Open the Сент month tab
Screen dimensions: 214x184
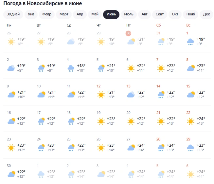(160, 14)
